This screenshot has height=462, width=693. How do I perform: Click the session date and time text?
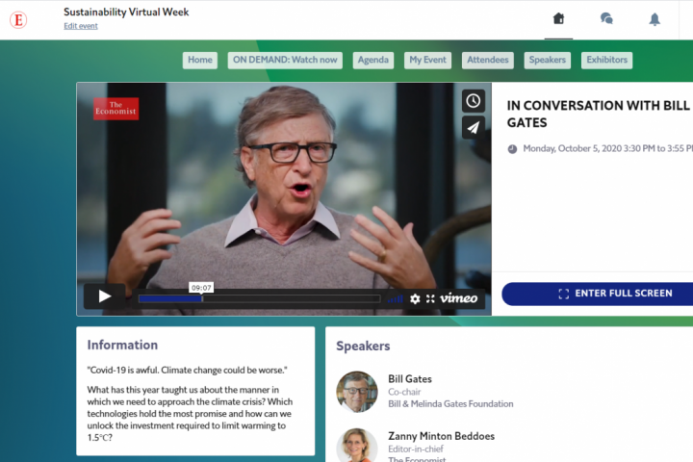click(607, 148)
